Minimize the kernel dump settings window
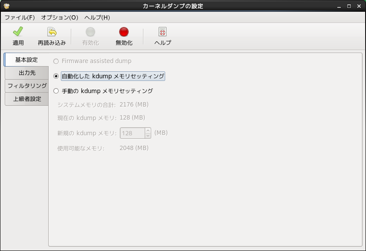Viewport: 366px width, 251px height. pyautogui.click(x=339, y=6)
